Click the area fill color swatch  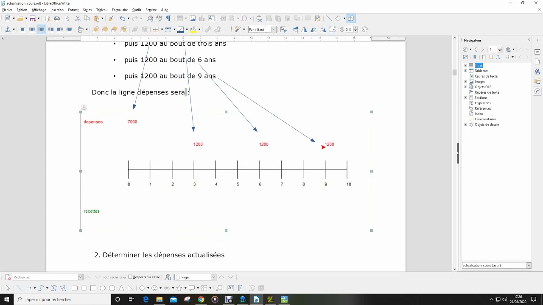[x=193, y=30]
